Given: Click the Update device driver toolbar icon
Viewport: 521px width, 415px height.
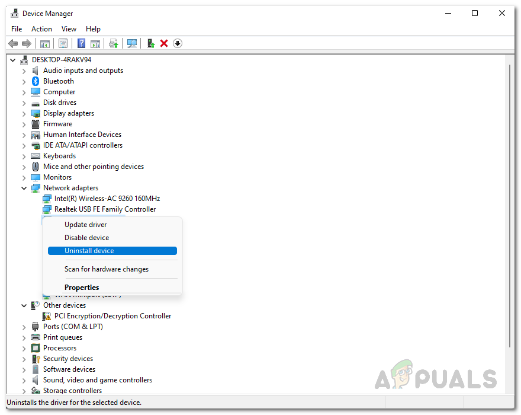Looking at the screenshot, I should point(113,44).
